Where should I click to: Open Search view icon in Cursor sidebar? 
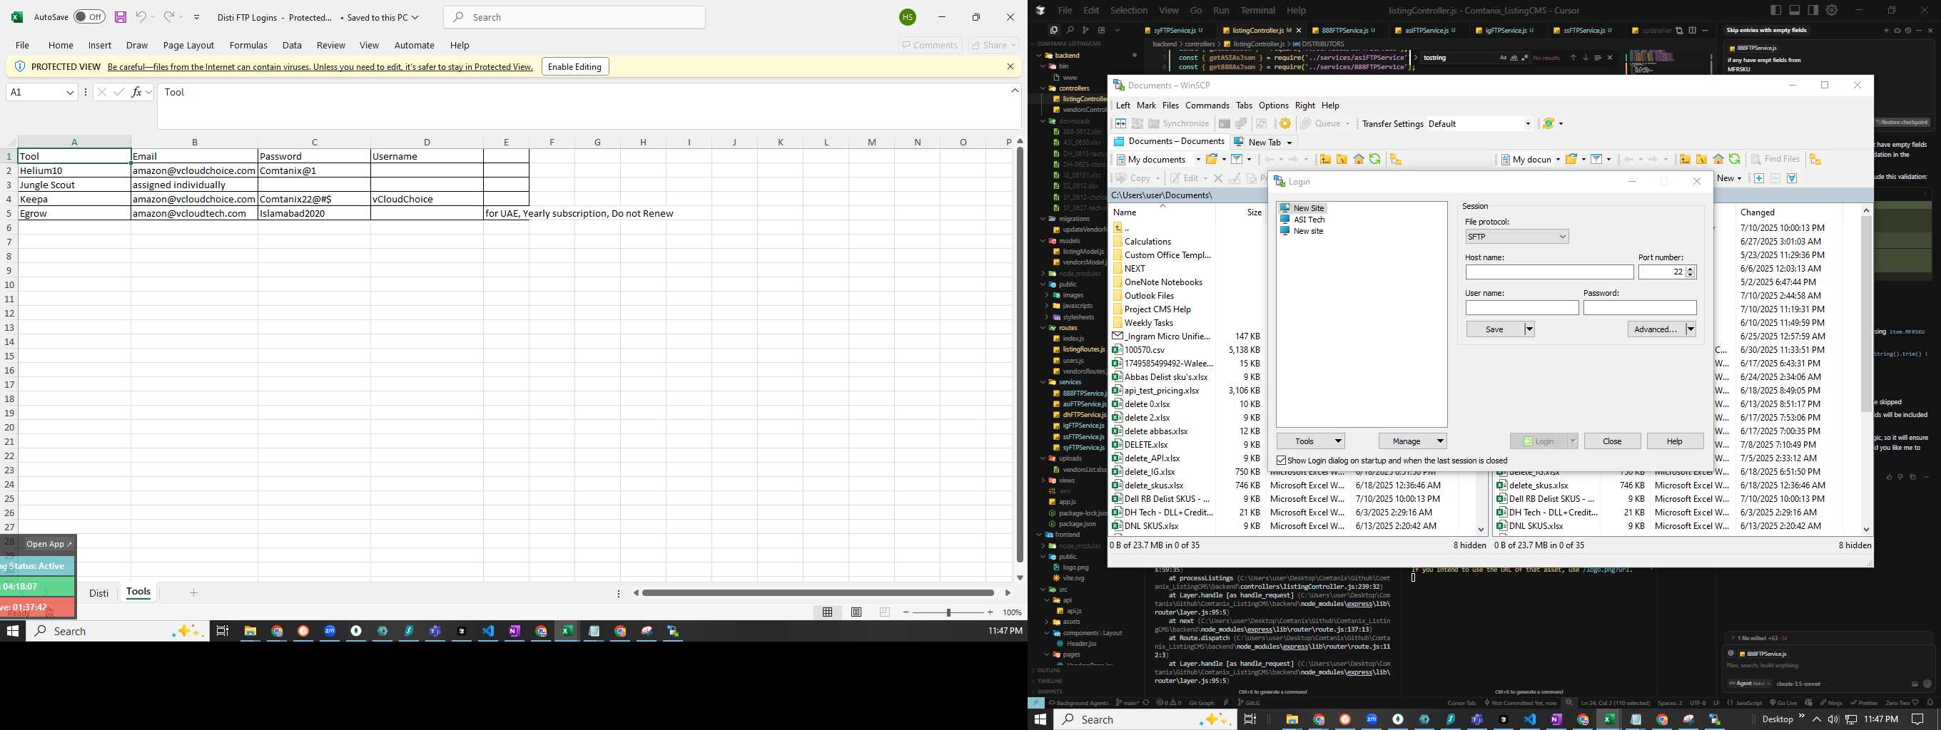coord(1069,30)
